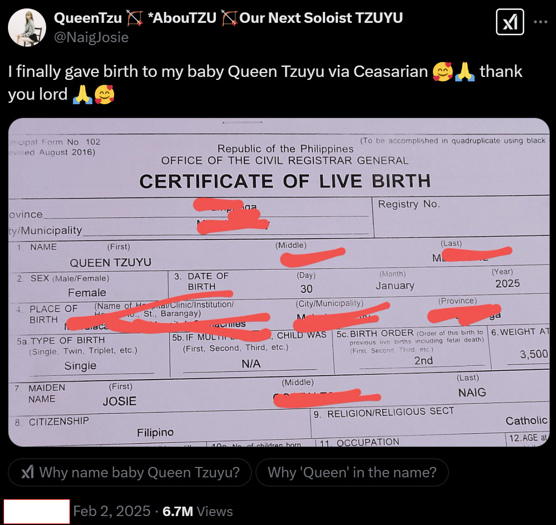Select "Why name baby Queen Tzuyu?" suggestion

[x=130, y=472]
